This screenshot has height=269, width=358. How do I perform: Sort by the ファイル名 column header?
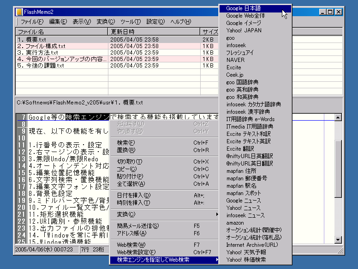(62, 31)
